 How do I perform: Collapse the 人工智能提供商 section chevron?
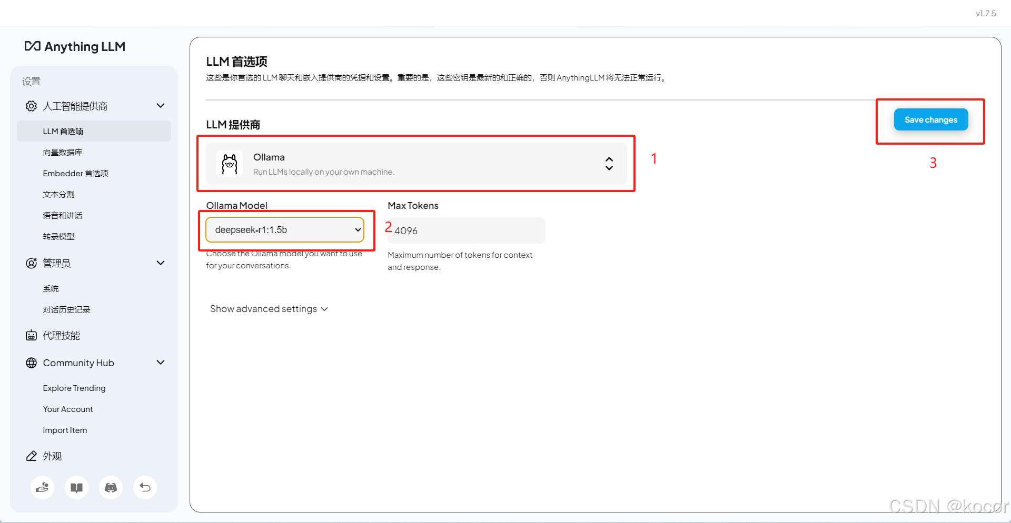coord(161,106)
